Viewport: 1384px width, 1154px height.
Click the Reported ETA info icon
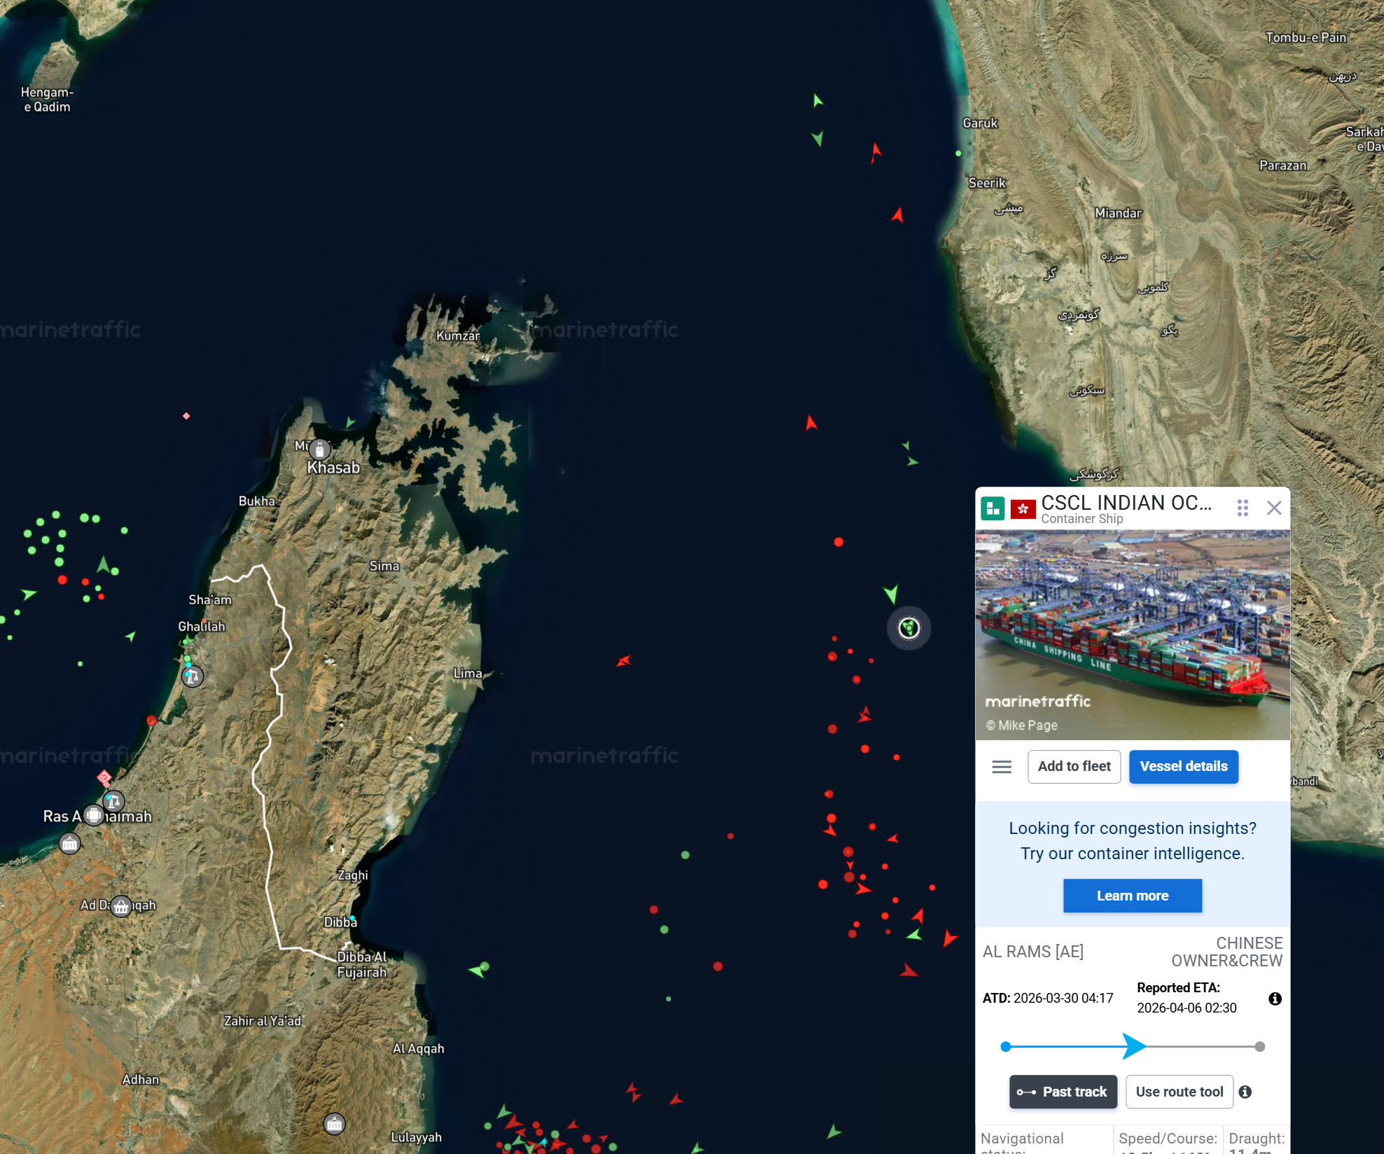tap(1275, 999)
